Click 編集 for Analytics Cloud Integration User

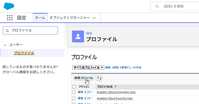(80, 92)
